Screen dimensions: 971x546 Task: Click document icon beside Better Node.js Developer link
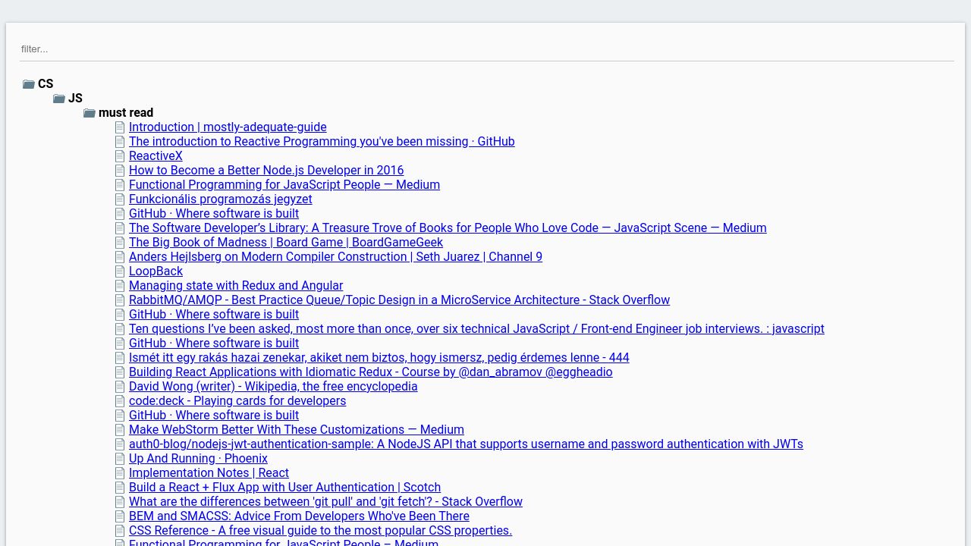click(x=120, y=171)
